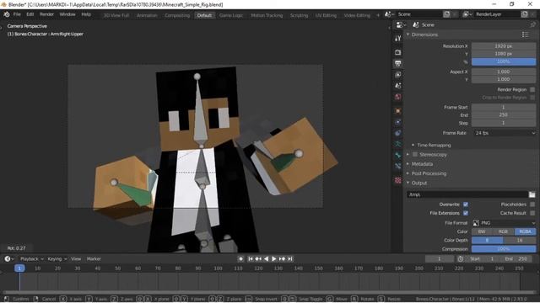Play the animation forward
The width and height of the screenshot is (540, 303).
coord(273,258)
